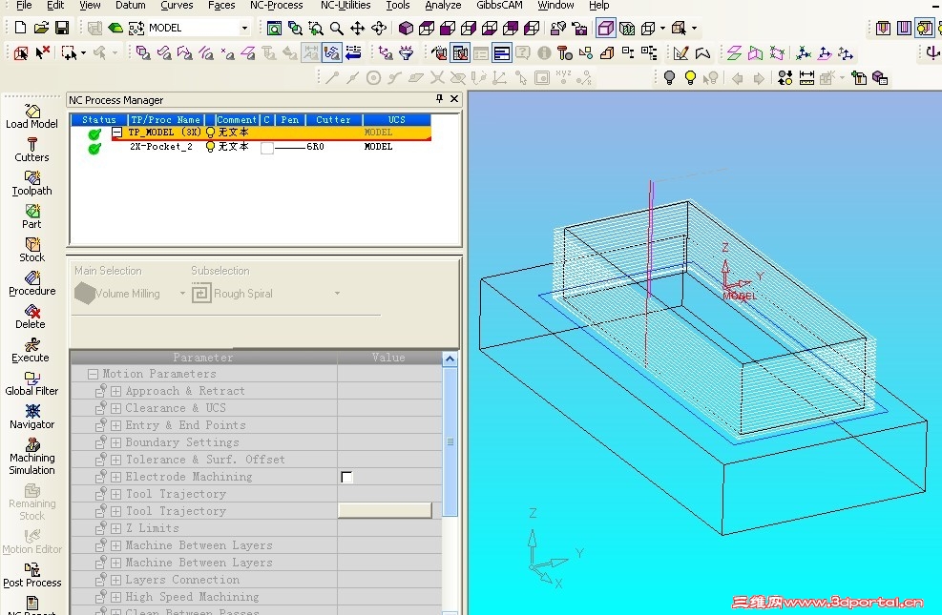942x615 pixels.
Task: Click the Zoom All icon in toolbar
Action: 274,29
